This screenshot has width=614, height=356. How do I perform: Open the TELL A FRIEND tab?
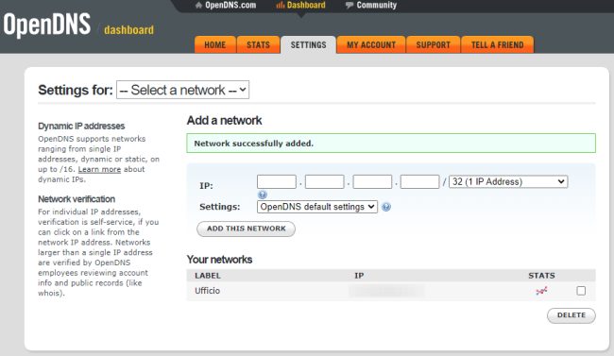(x=497, y=44)
